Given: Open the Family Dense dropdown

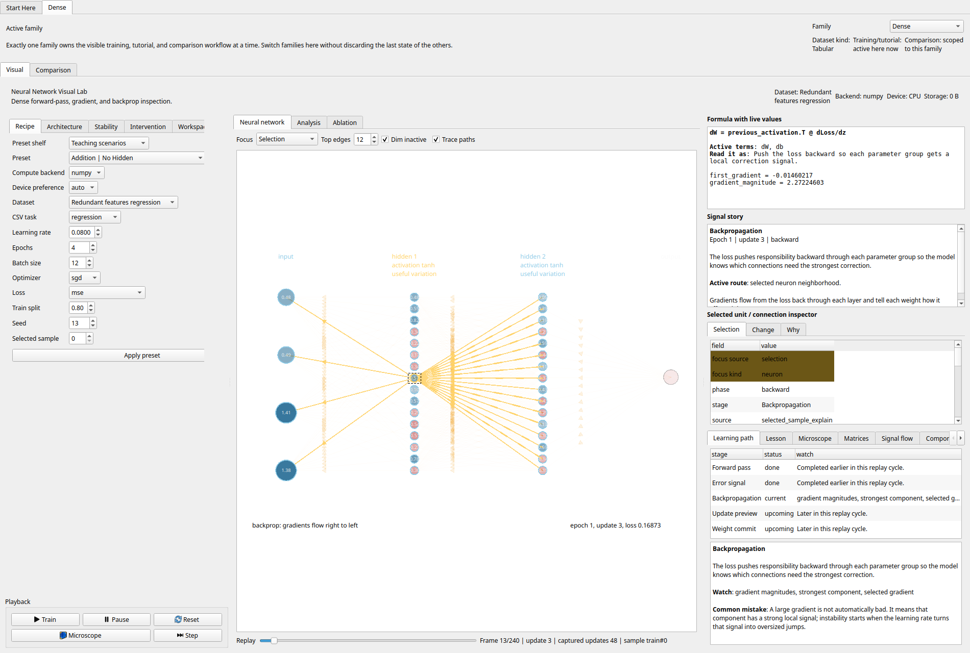Looking at the screenshot, I should point(926,26).
